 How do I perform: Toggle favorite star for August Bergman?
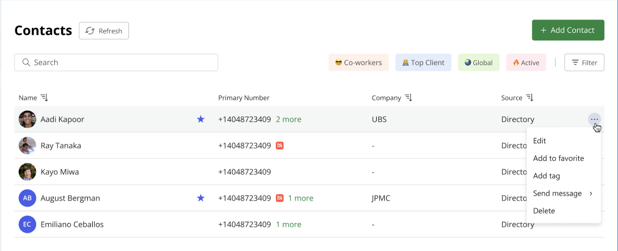201,198
